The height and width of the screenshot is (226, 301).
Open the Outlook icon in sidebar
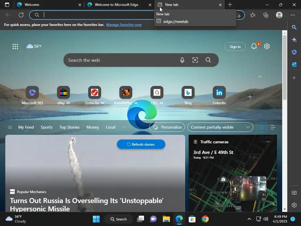click(x=294, y=64)
